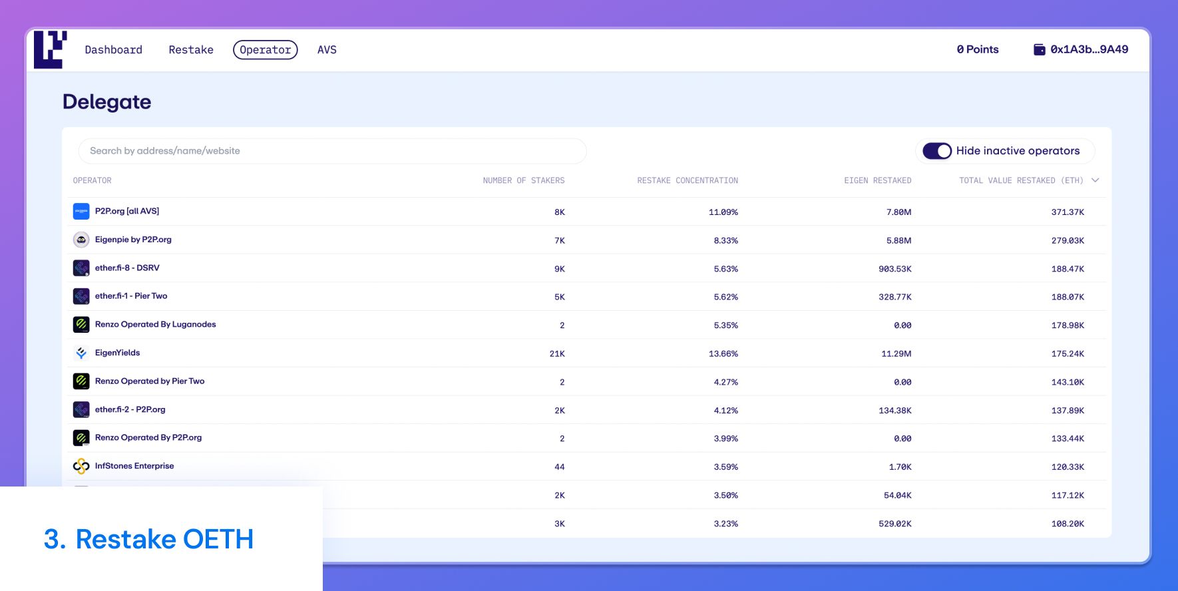This screenshot has width=1178, height=591.
Task: Open the Eigenpie by P2P.org operator name
Action: tap(133, 240)
